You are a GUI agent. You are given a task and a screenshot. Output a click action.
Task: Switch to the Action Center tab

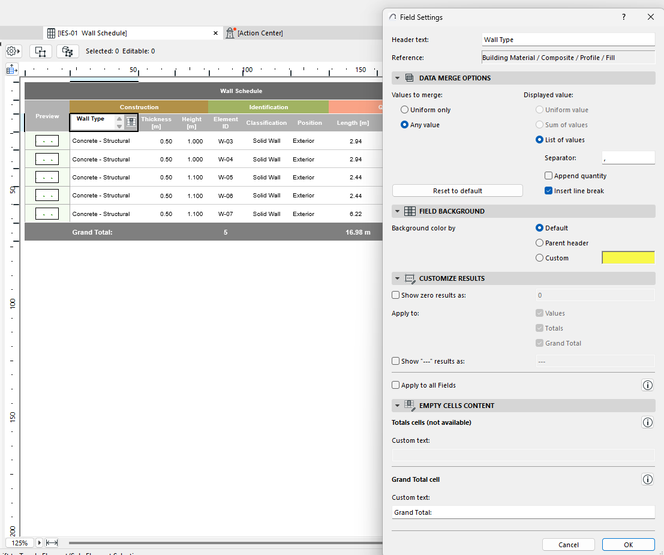click(254, 33)
